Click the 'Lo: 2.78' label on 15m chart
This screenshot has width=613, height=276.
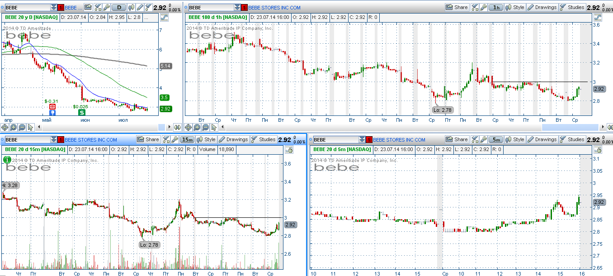coord(150,245)
